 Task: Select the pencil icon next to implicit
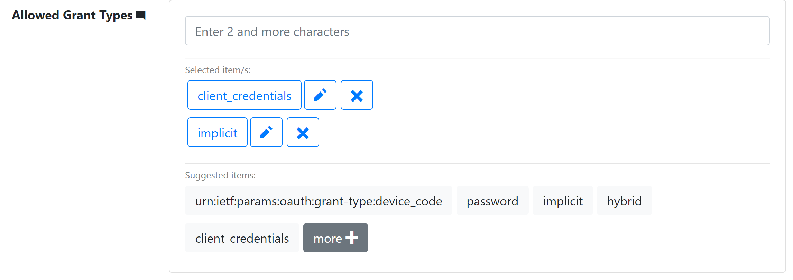[266, 132]
